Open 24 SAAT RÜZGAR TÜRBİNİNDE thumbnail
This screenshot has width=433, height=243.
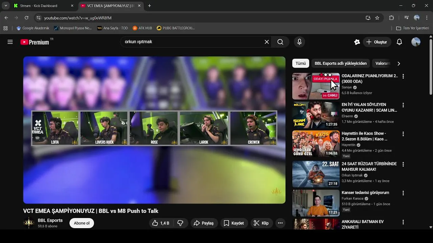[x=316, y=174]
